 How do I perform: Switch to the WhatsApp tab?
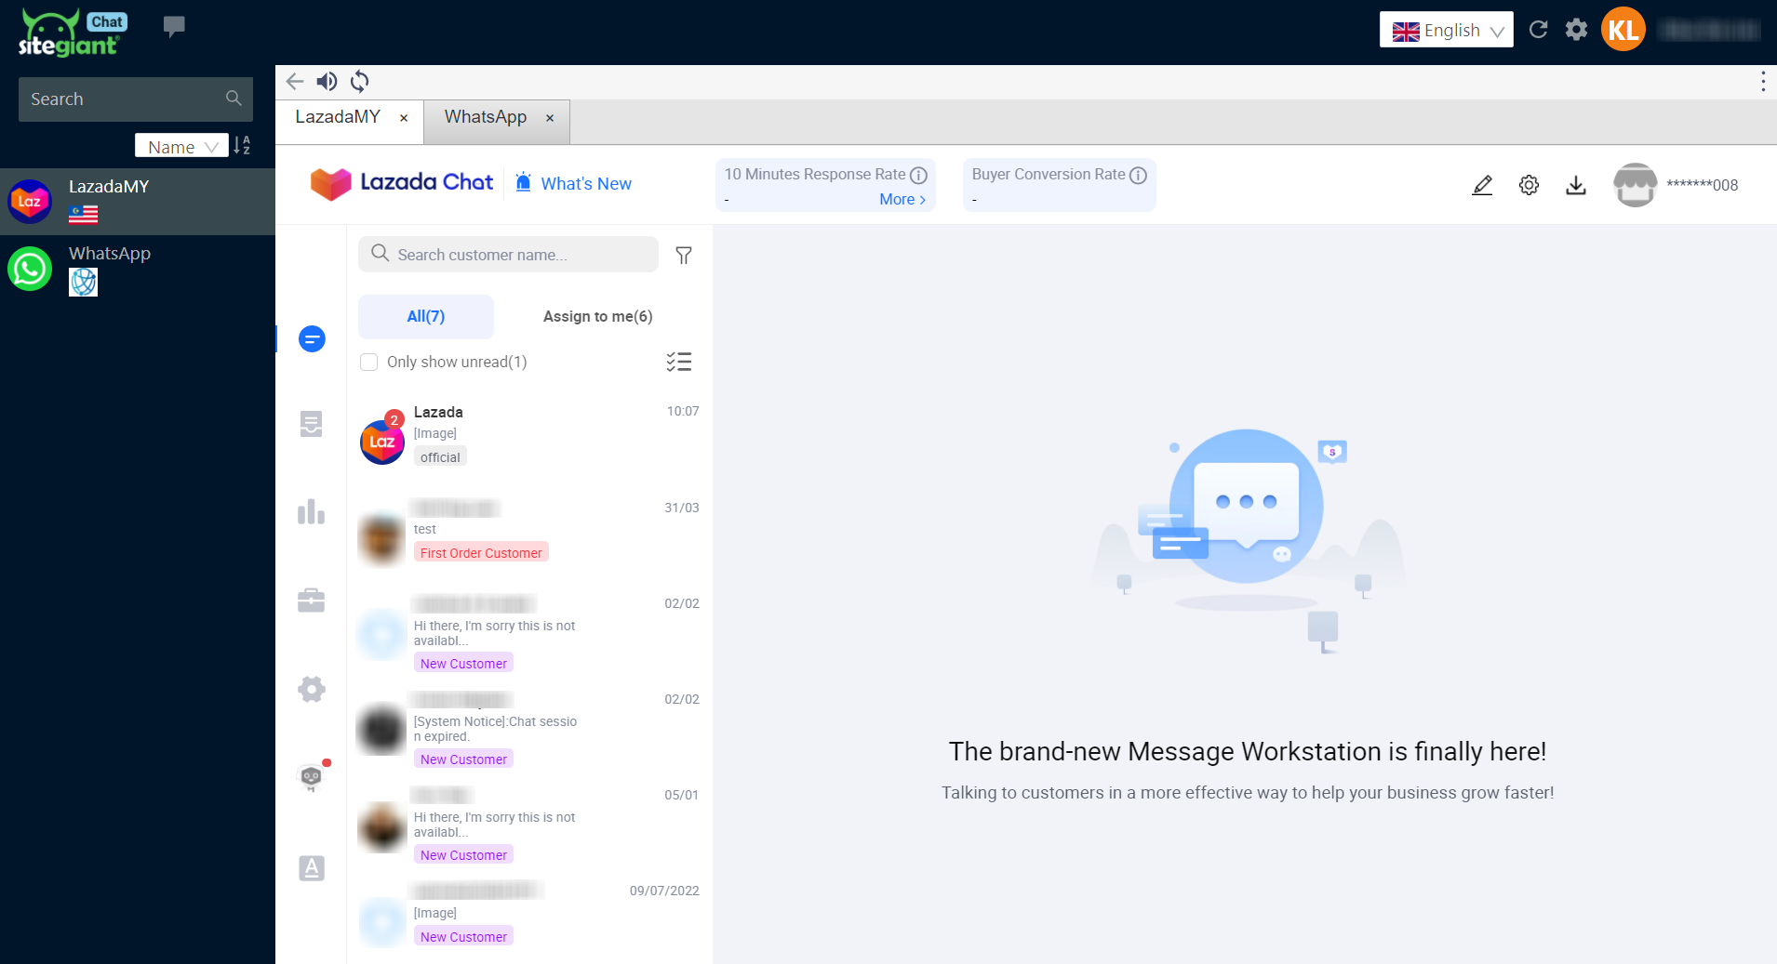click(485, 117)
